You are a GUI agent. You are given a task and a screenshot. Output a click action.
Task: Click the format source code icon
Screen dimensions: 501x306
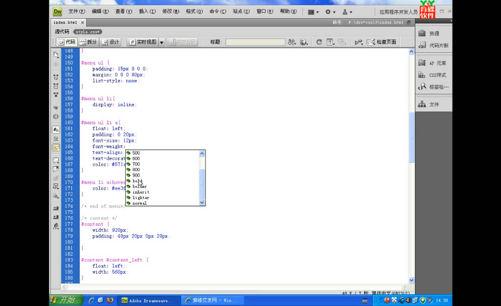[56, 226]
